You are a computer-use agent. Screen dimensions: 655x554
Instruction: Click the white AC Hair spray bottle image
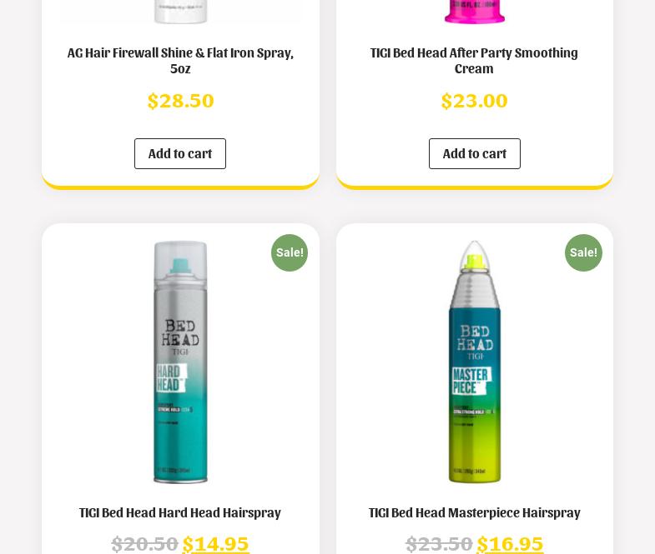click(x=180, y=12)
